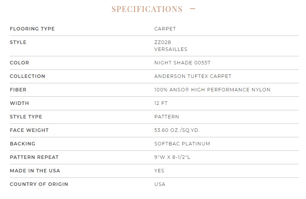Click the 12 FT width value
The width and height of the screenshot is (306, 199).
(x=161, y=103)
